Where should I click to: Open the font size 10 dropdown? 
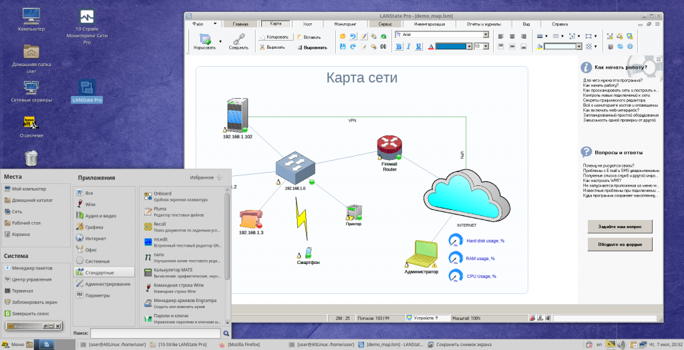[486, 46]
